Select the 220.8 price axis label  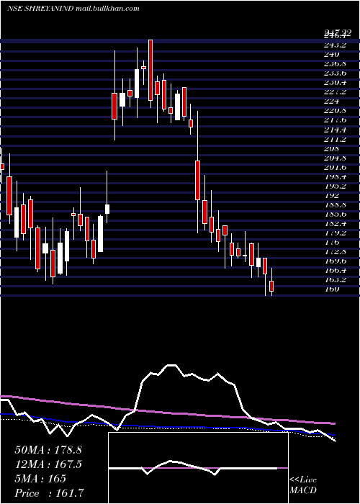(335, 111)
